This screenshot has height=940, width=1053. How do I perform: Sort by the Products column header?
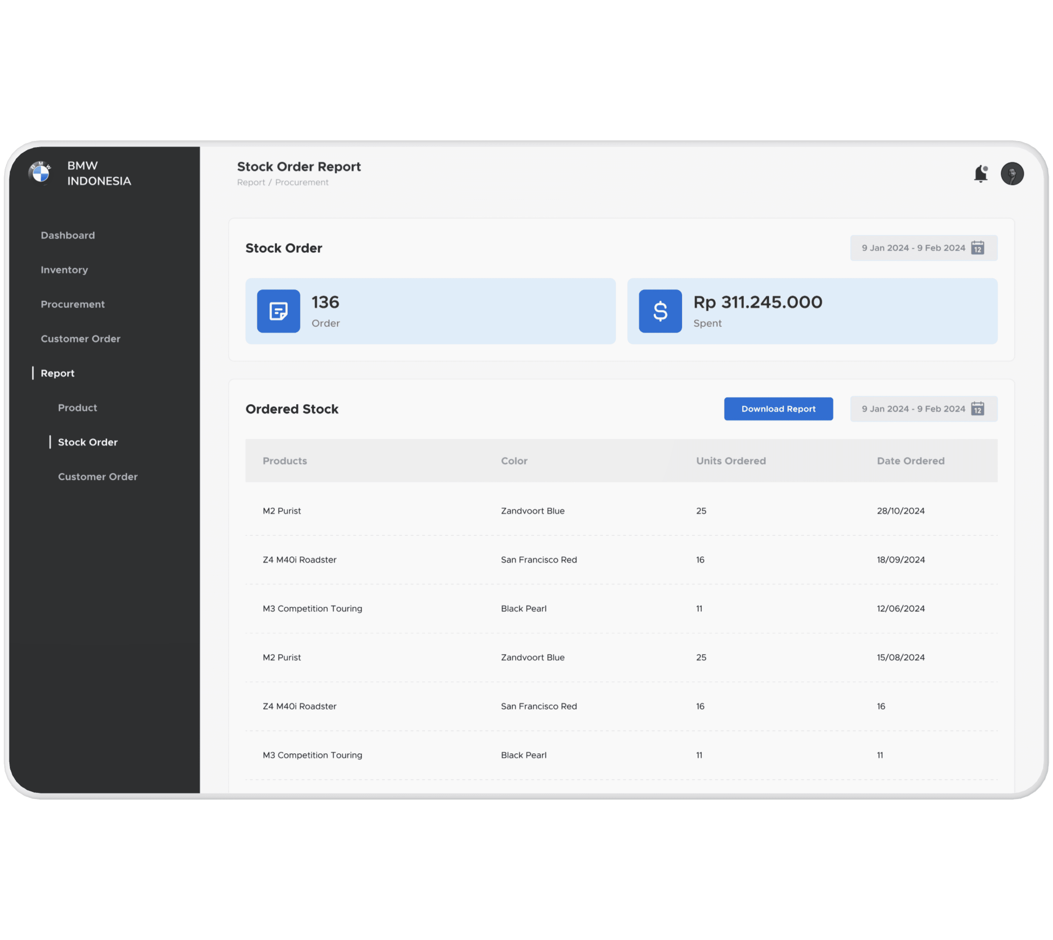click(285, 461)
